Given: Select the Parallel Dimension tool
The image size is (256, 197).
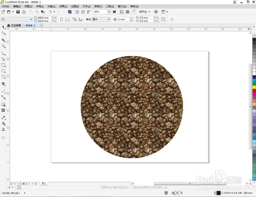Looking at the screenshot, I should click(x=3, y=91).
